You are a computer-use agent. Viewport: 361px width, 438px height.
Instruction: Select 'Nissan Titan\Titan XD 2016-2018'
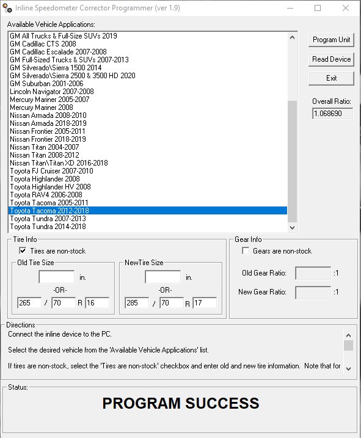148,163
